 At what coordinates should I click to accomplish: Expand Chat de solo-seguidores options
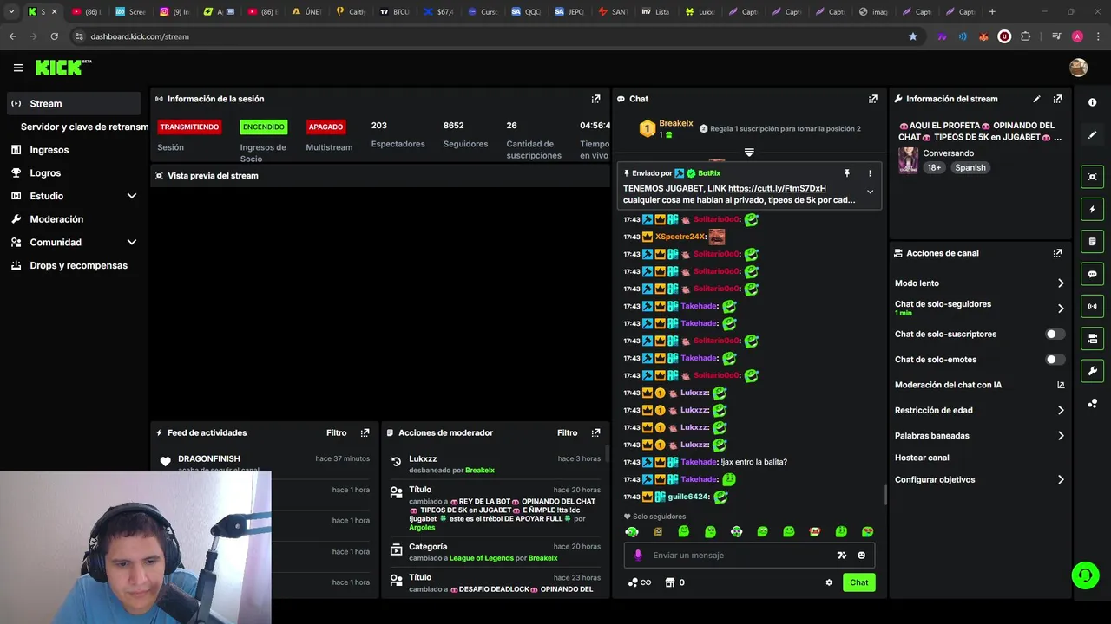1060,308
